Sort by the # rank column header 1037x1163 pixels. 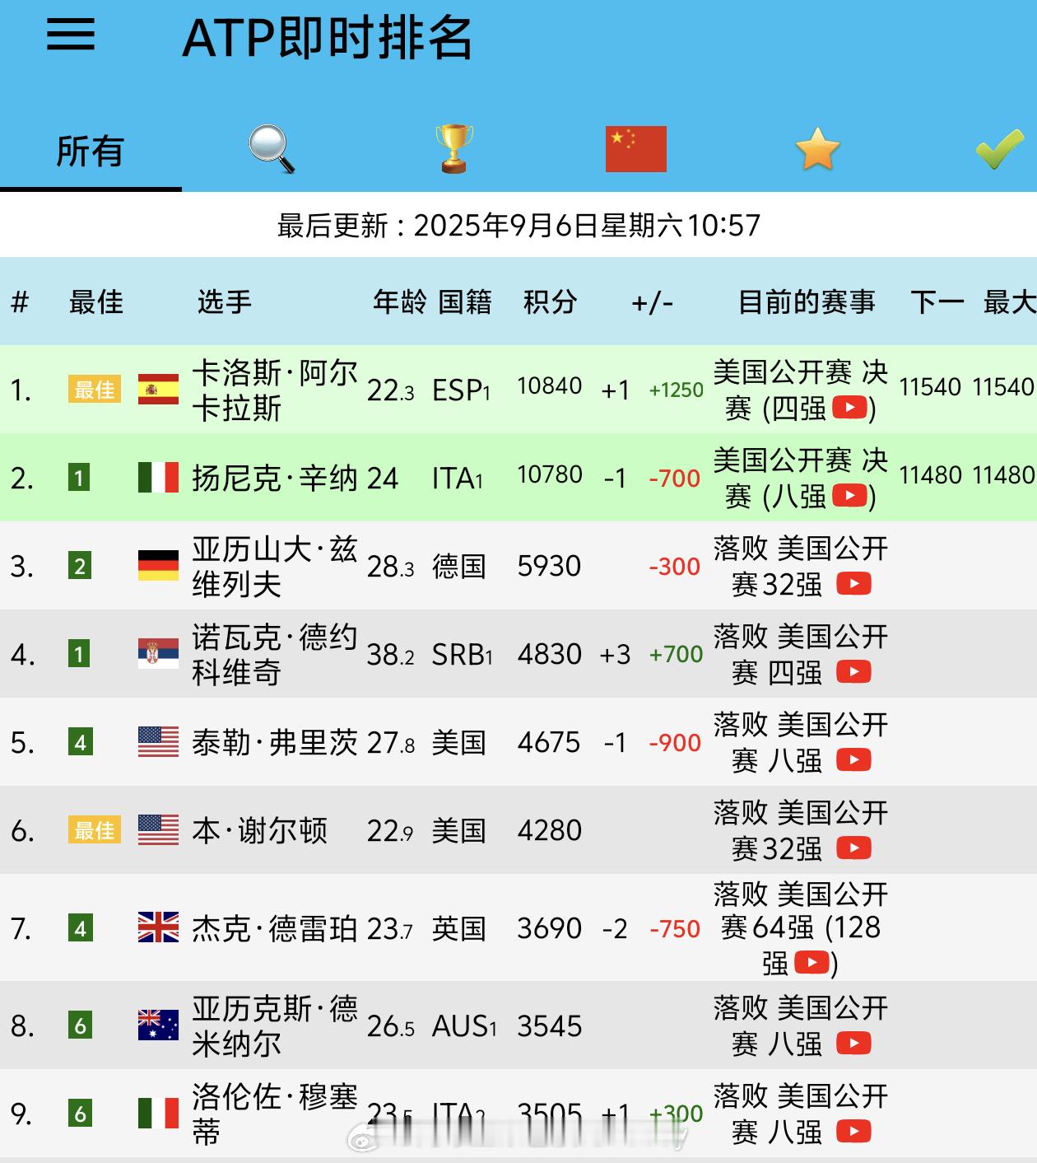click(x=20, y=302)
